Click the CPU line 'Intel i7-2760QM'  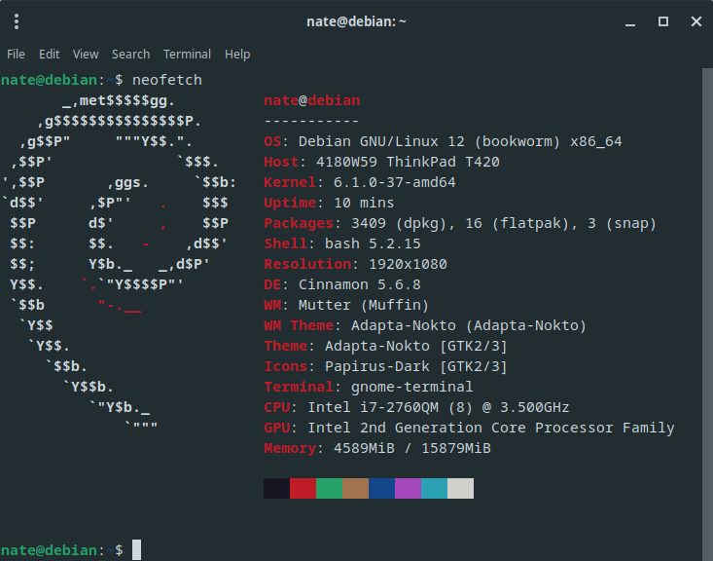(374, 407)
